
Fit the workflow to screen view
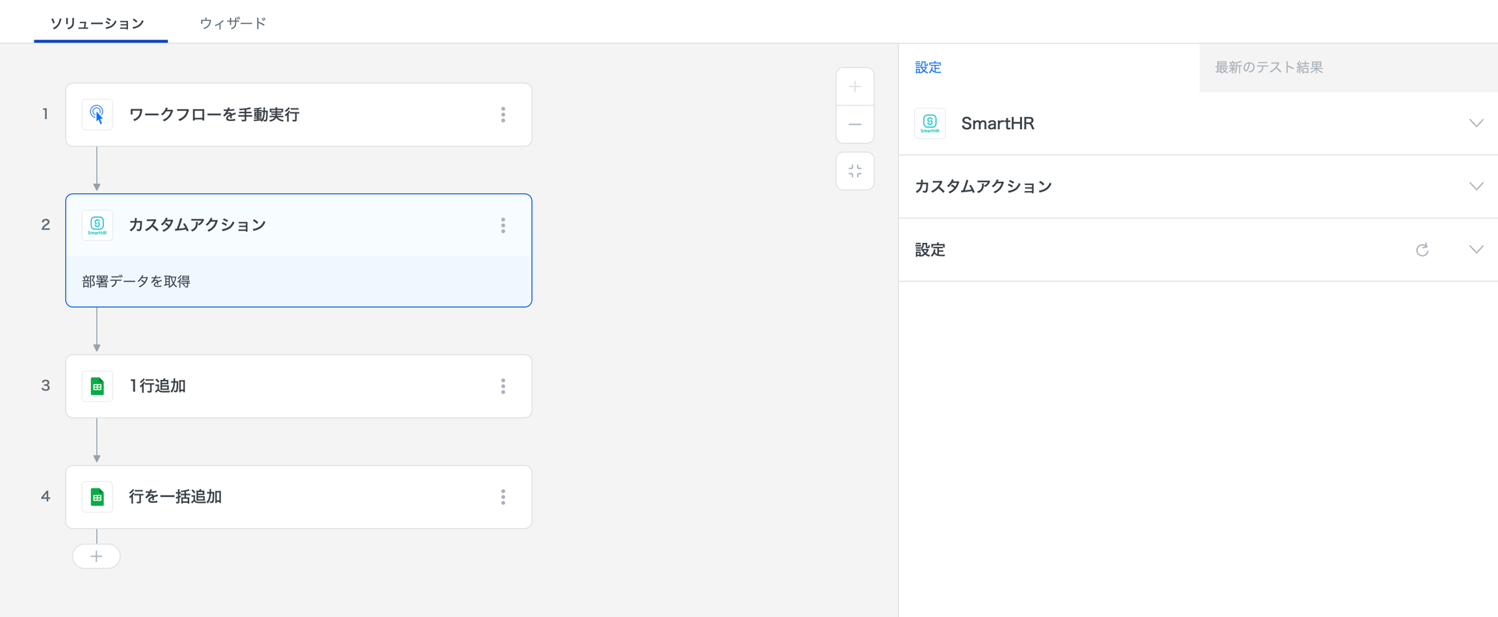(x=854, y=171)
